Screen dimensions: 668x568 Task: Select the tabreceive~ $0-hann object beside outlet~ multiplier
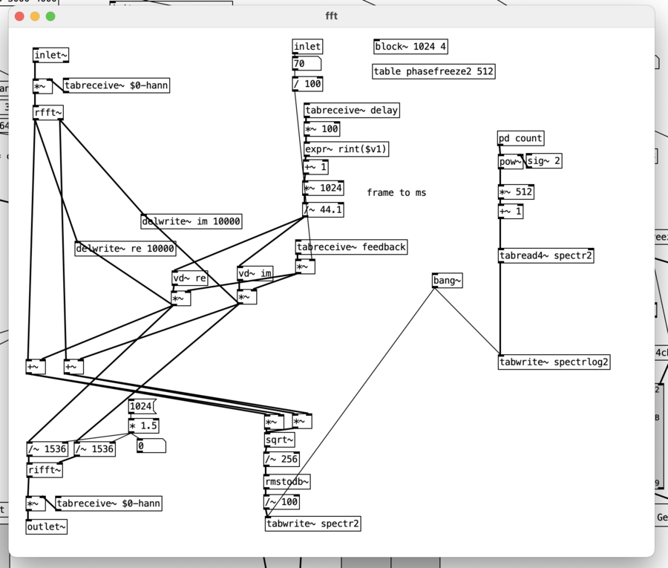(x=108, y=503)
